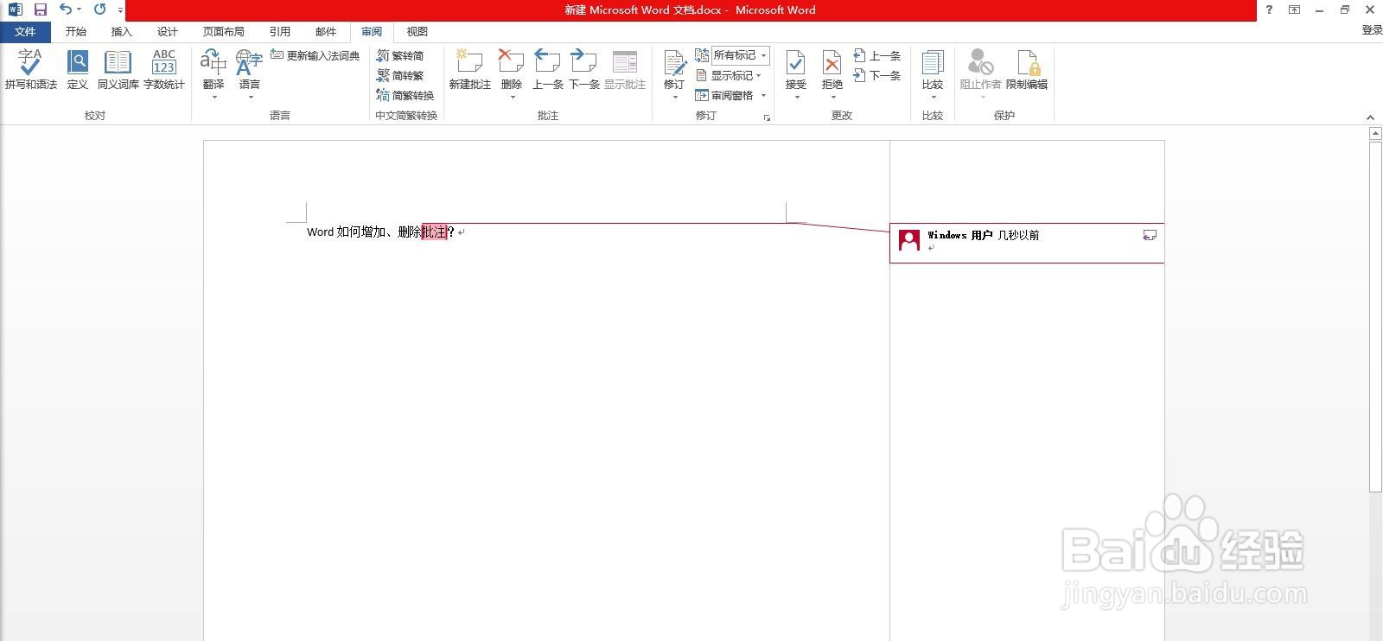Open the 比较 compare documents tool
Screen dimensions: 1383x641
click(933, 69)
